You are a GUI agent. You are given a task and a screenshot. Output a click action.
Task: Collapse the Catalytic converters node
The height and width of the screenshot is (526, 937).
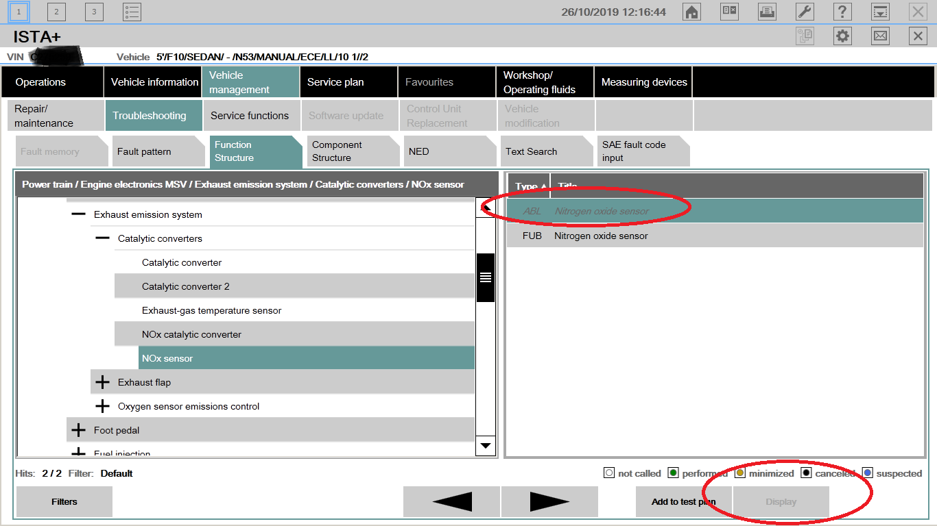[103, 238]
